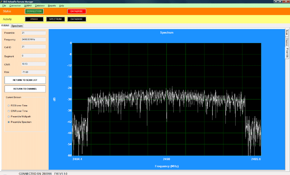
Task: Switch to the Spectrum tab
Action: pyautogui.click(x=17, y=26)
